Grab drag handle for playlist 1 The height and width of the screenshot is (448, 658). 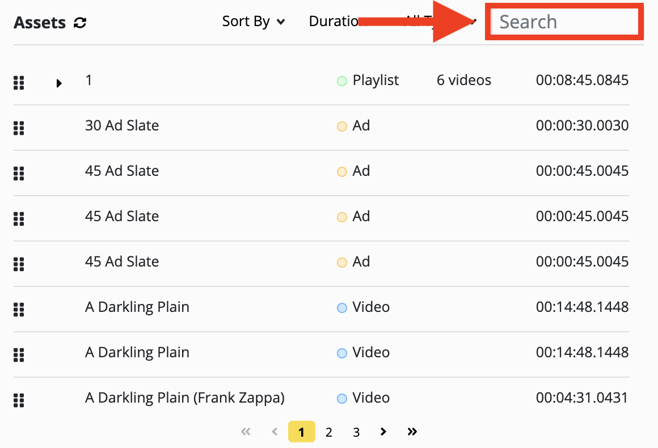(x=19, y=83)
